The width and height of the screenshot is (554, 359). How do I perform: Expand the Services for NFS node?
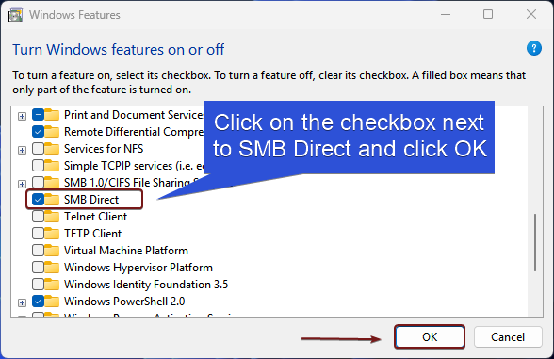22,150
